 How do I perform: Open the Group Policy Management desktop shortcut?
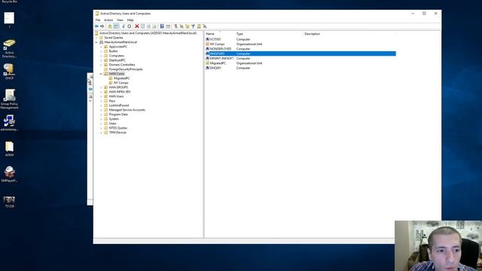click(9, 99)
